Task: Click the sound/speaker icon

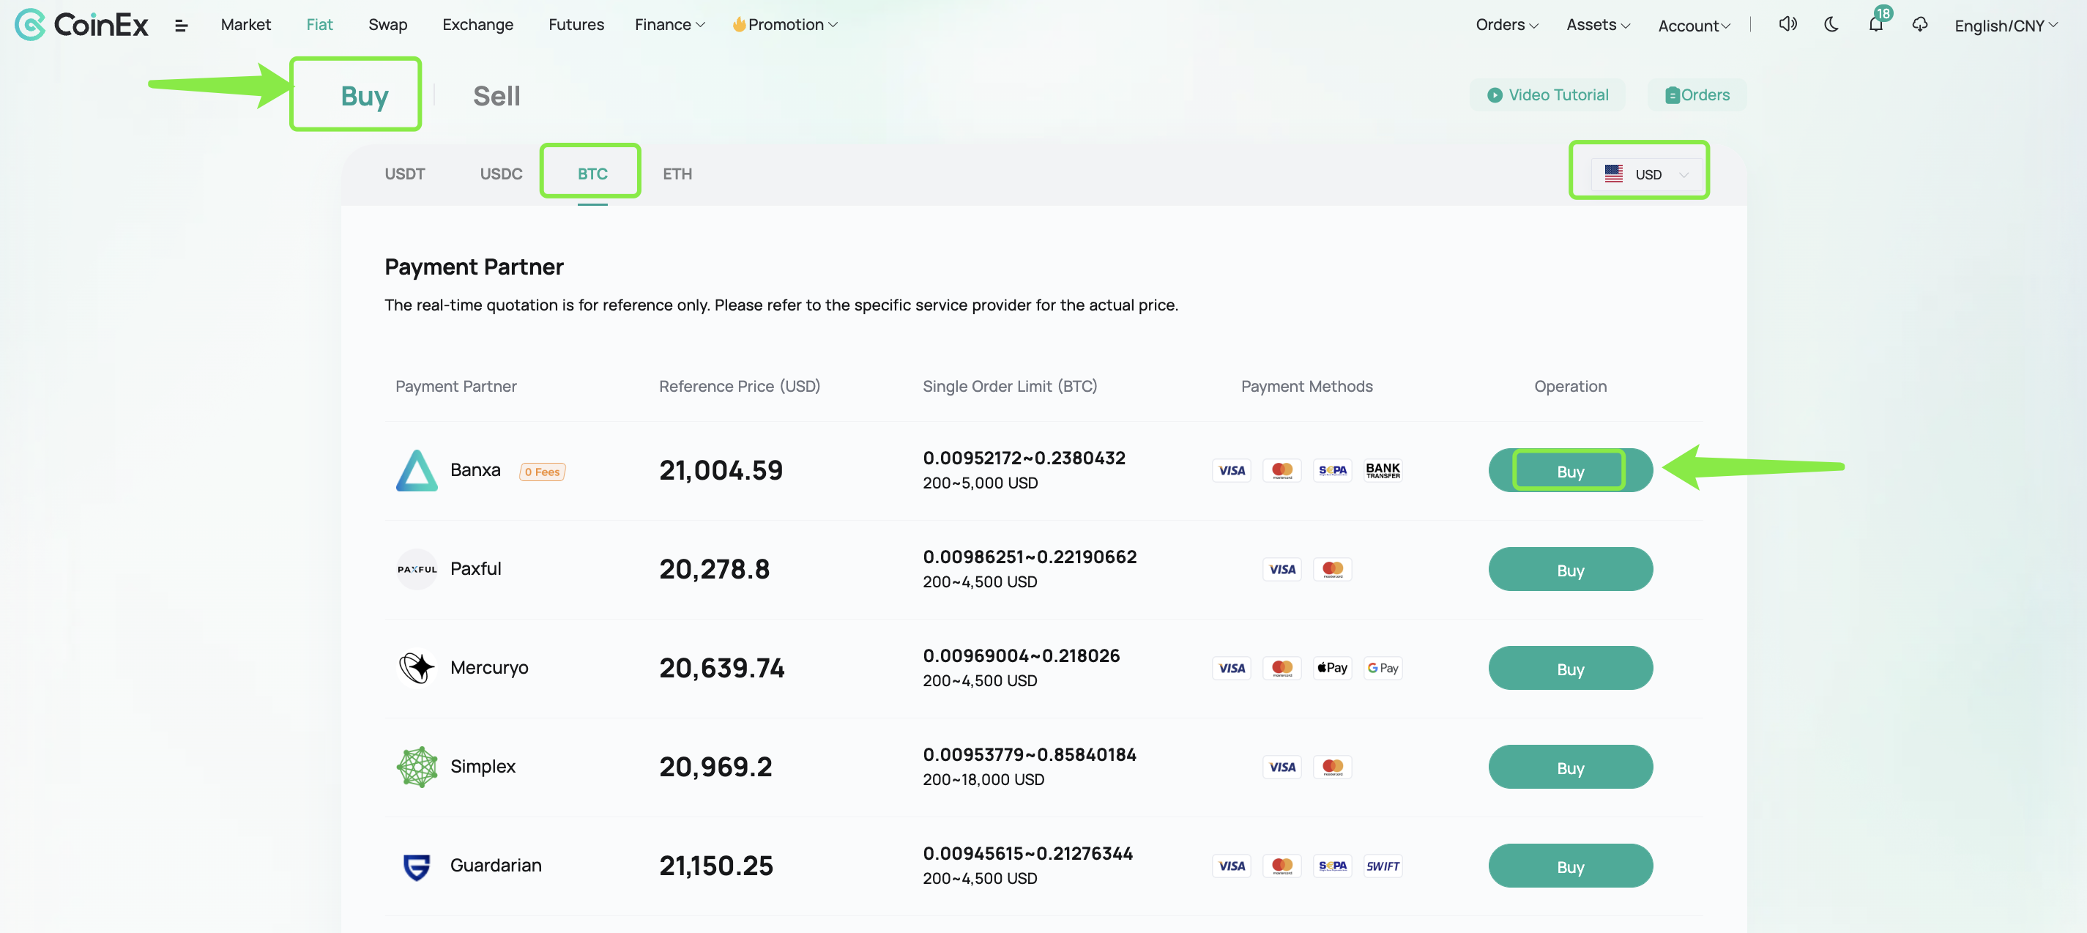Action: (1787, 24)
